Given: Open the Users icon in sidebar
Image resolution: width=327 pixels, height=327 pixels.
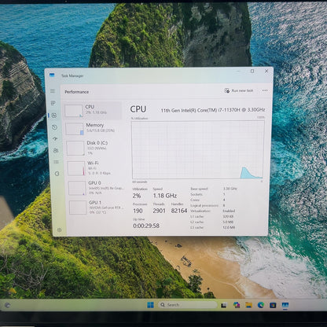Looking at the screenshot, I should coord(56,150).
